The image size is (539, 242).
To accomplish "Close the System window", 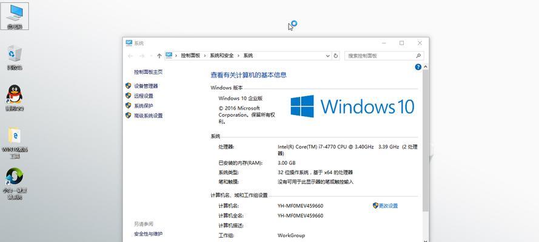I will (x=420, y=43).
